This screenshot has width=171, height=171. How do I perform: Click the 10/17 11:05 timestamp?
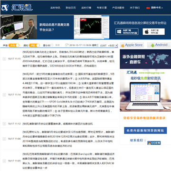pos(14,161)
